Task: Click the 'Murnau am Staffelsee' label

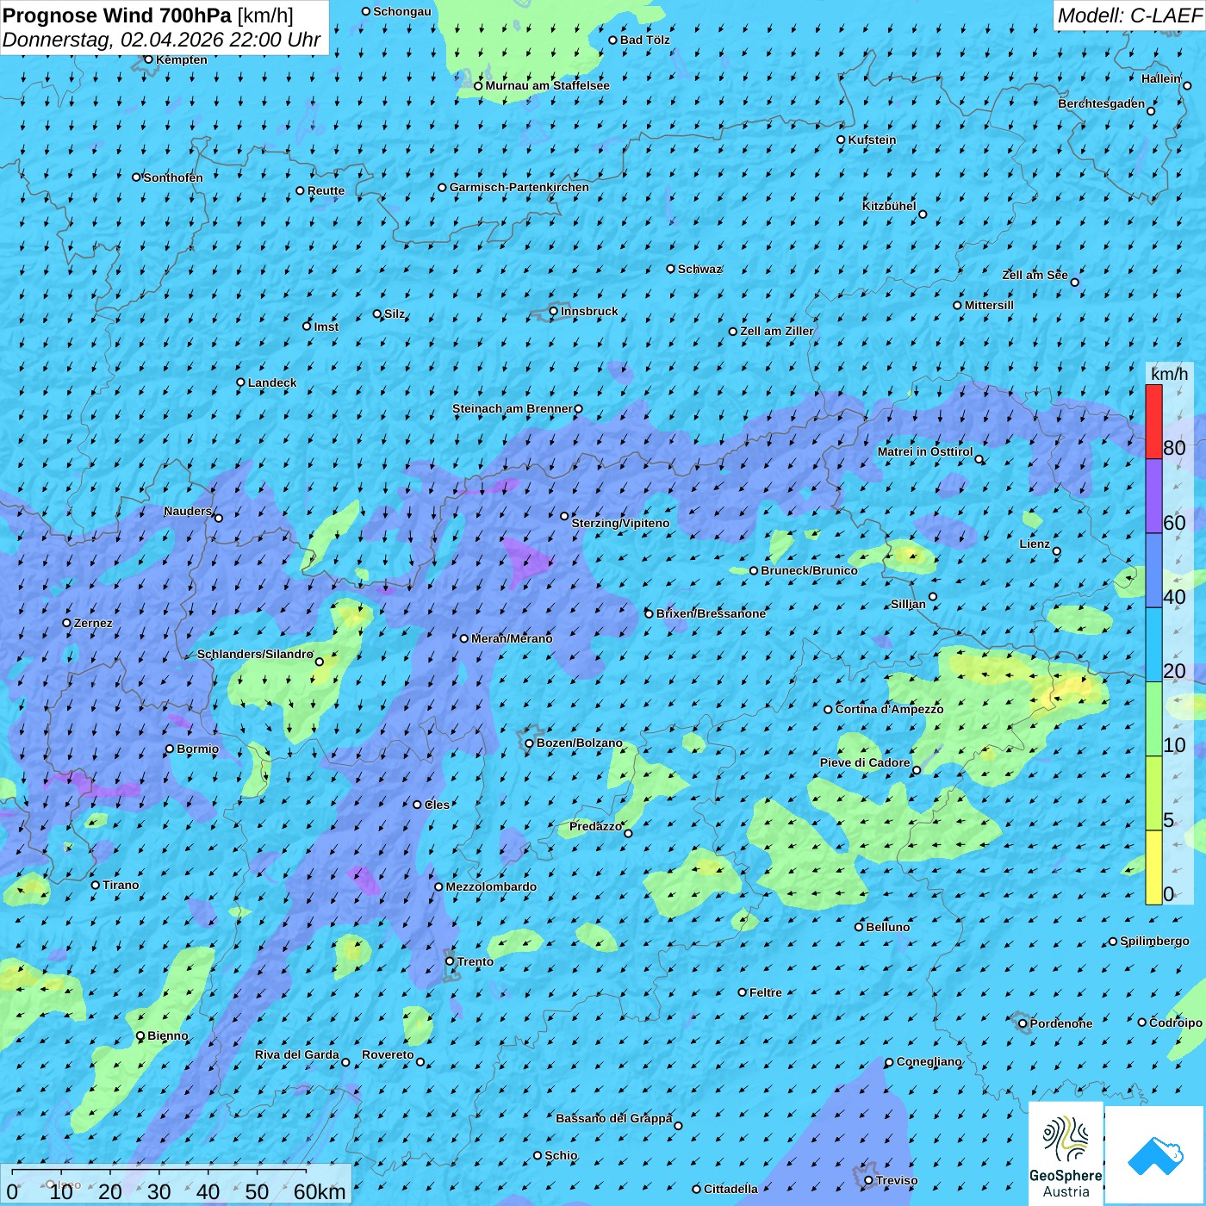Action: tap(547, 85)
